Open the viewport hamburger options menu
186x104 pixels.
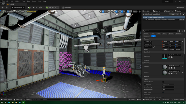point(2,12)
